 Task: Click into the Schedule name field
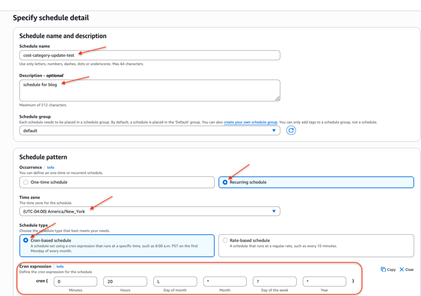pyautogui.click(x=150, y=55)
